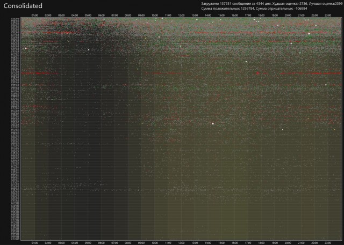This screenshot has width=344, height=245.
Task: Click the 04:00 label on the top axis
Action: pos(75,16)
